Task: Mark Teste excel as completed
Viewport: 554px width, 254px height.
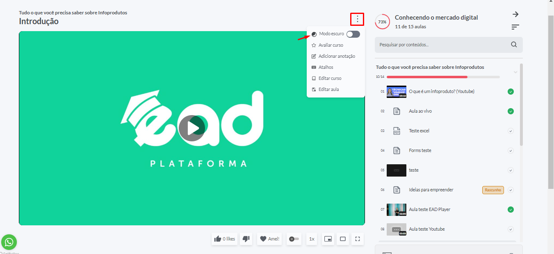Action: 511,131
